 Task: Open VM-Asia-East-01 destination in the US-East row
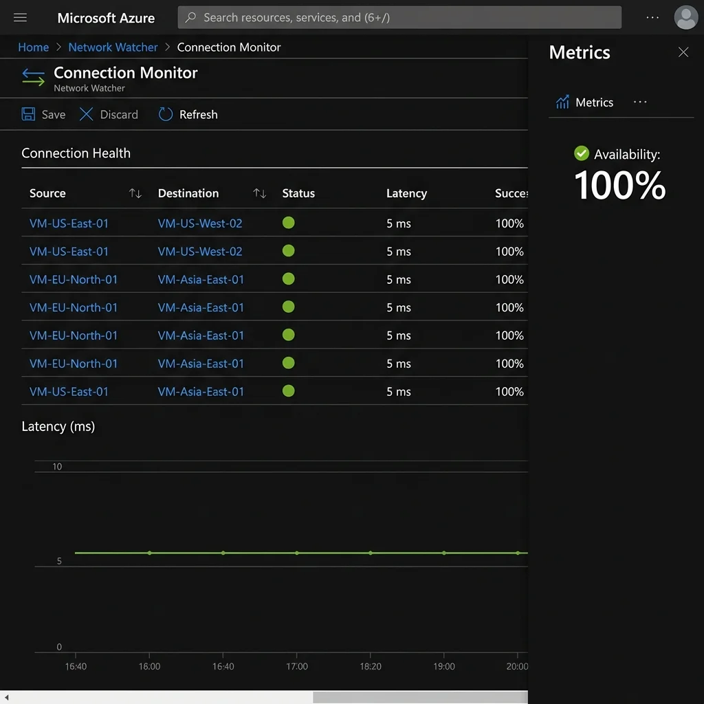click(x=201, y=391)
